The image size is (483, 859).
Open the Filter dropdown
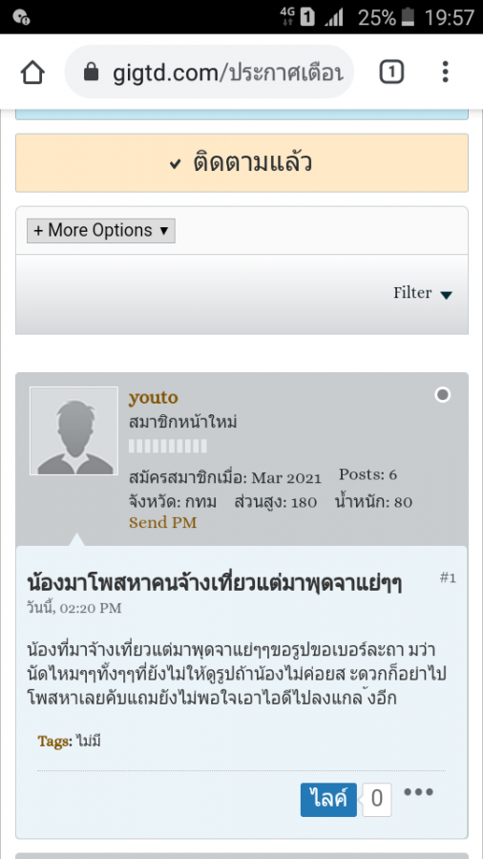pos(423,293)
